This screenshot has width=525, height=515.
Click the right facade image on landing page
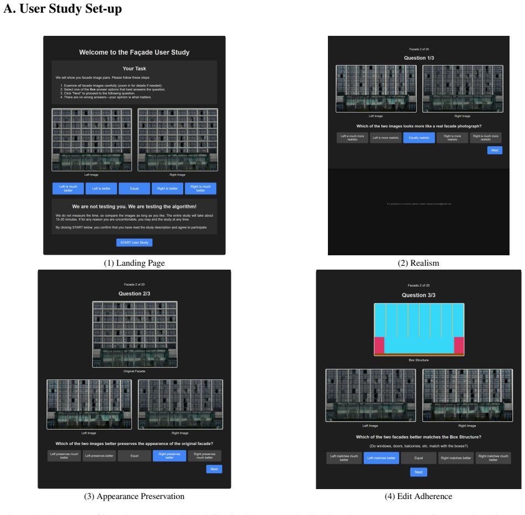click(178, 140)
